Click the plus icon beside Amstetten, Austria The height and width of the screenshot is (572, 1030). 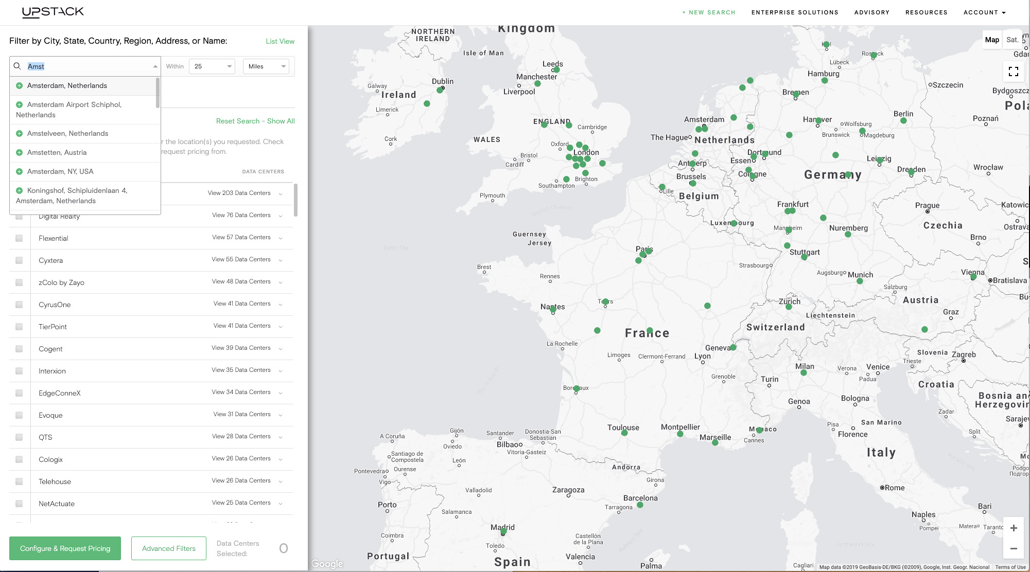pos(19,153)
